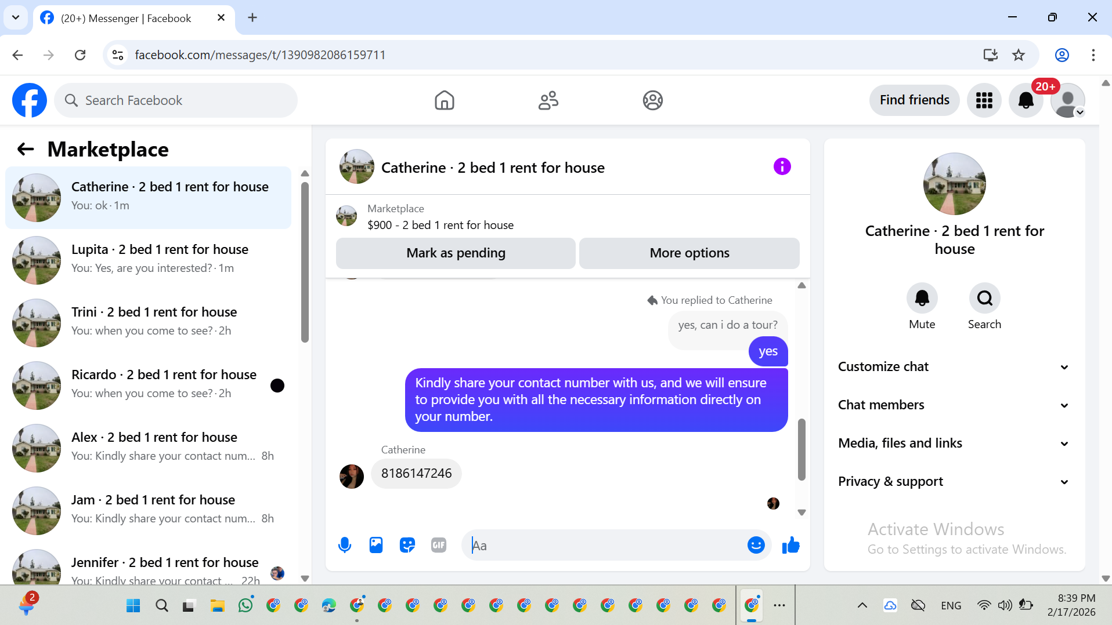
Task: Click chat scroll down arrow
Action: [801, 513]
